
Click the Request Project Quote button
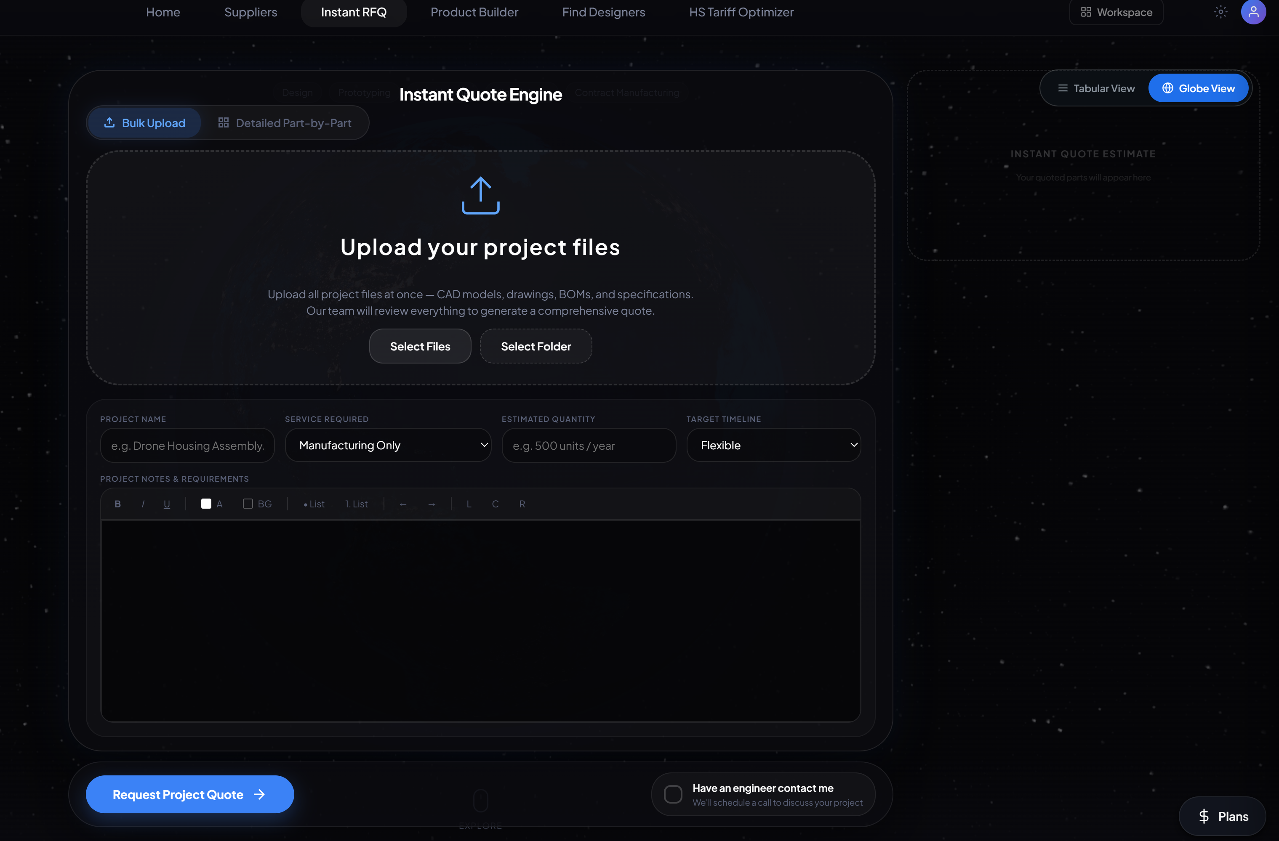(189, 794)
